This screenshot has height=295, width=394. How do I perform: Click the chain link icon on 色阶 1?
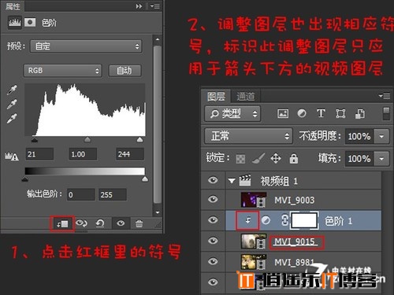pyautogui.click(x=284, y=220)
